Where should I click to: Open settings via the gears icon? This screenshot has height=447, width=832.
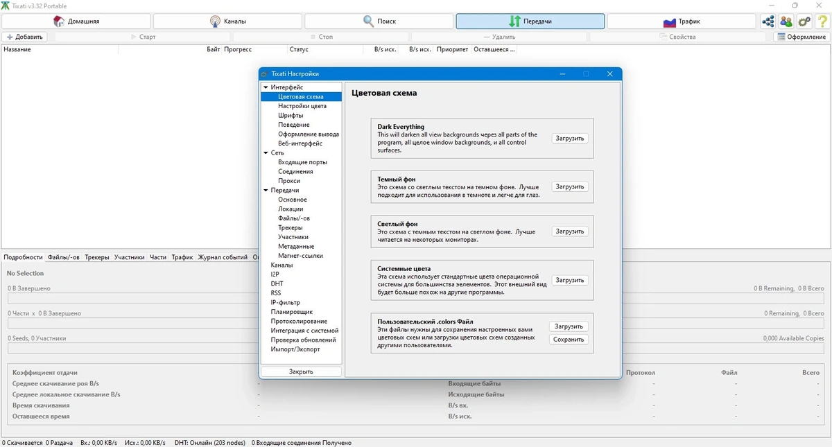804,21
